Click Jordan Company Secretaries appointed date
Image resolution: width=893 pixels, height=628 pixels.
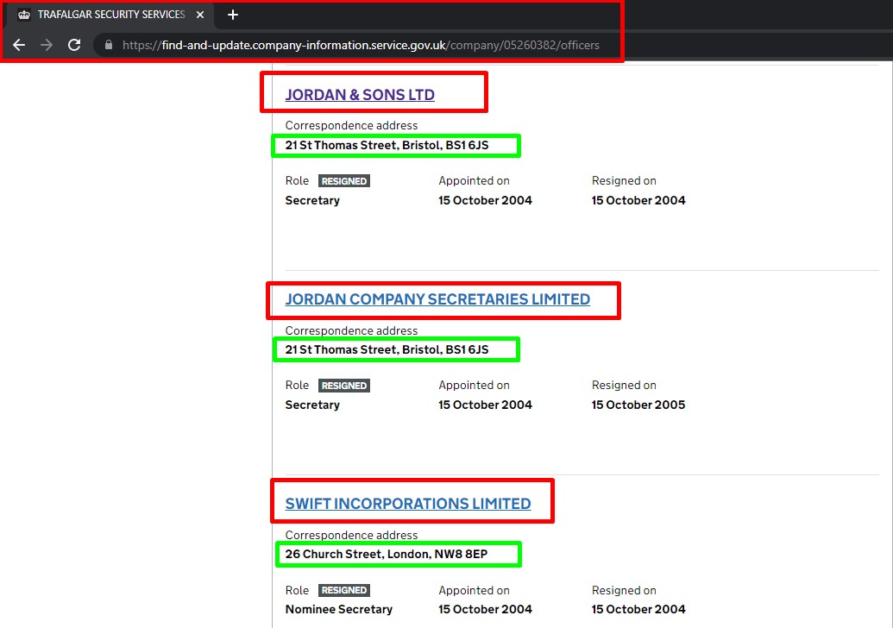pos(485,405)
